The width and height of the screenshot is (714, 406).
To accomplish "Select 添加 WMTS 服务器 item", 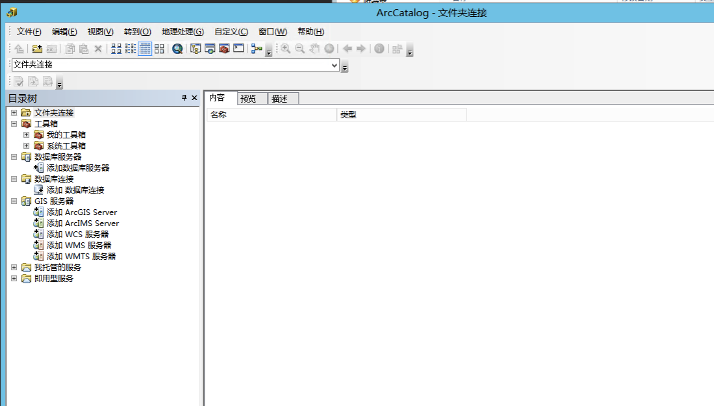I will click(81, 256).
